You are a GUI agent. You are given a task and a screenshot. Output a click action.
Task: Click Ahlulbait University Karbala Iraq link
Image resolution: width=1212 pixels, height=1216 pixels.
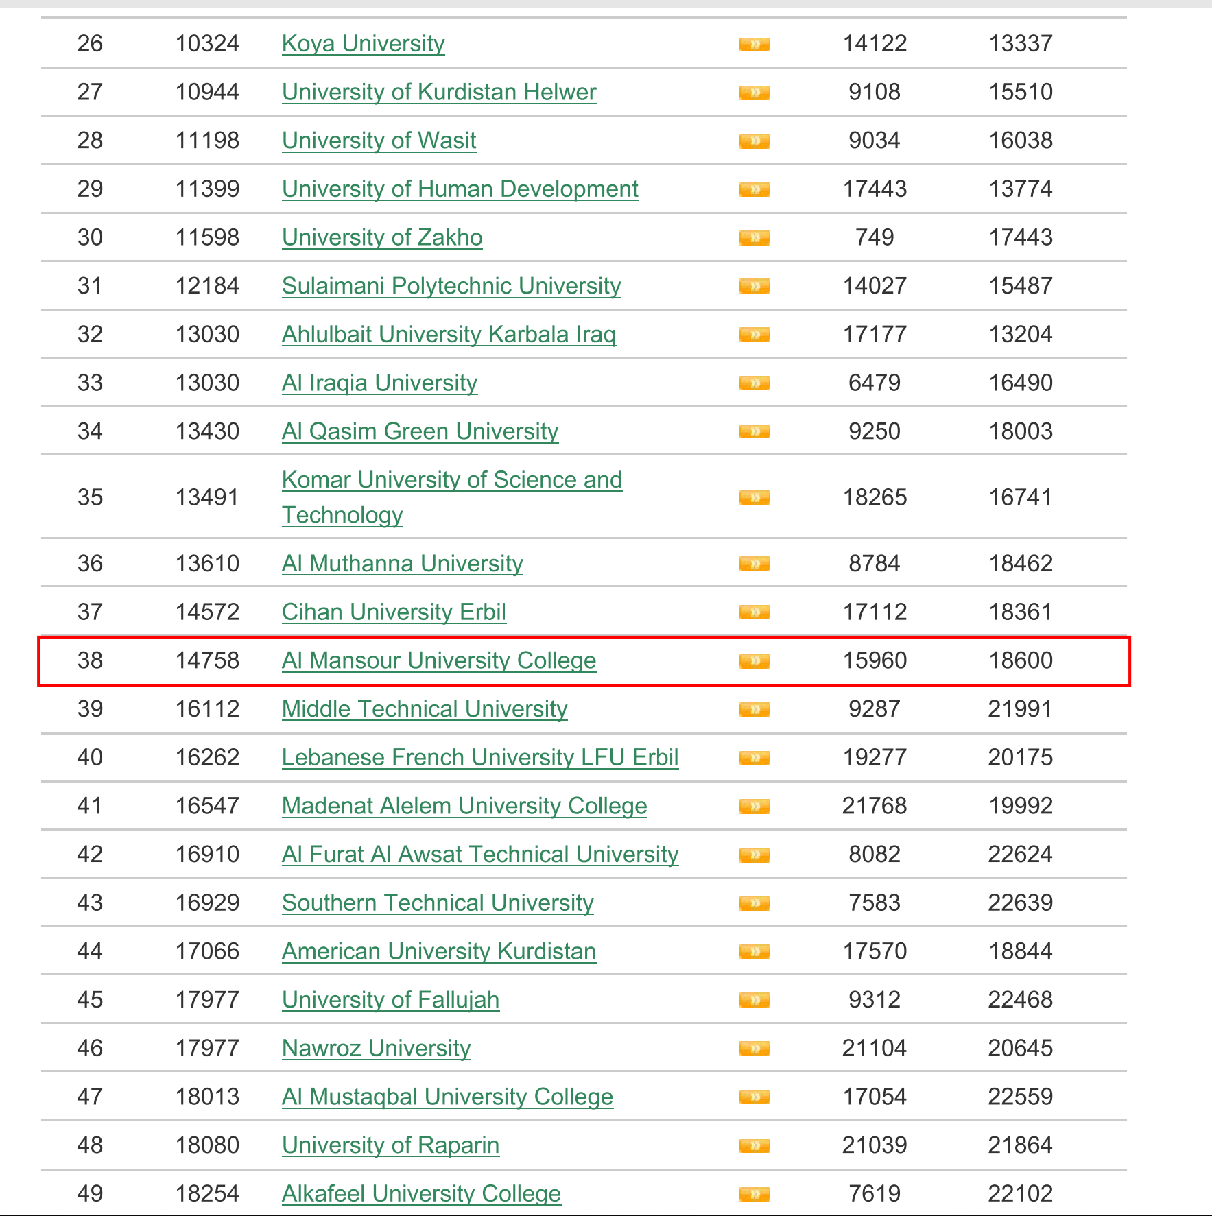(449, 335)
